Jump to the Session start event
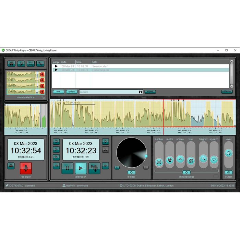Image resolution: width=240 pixels, height=240 pixels. point(56,66)
